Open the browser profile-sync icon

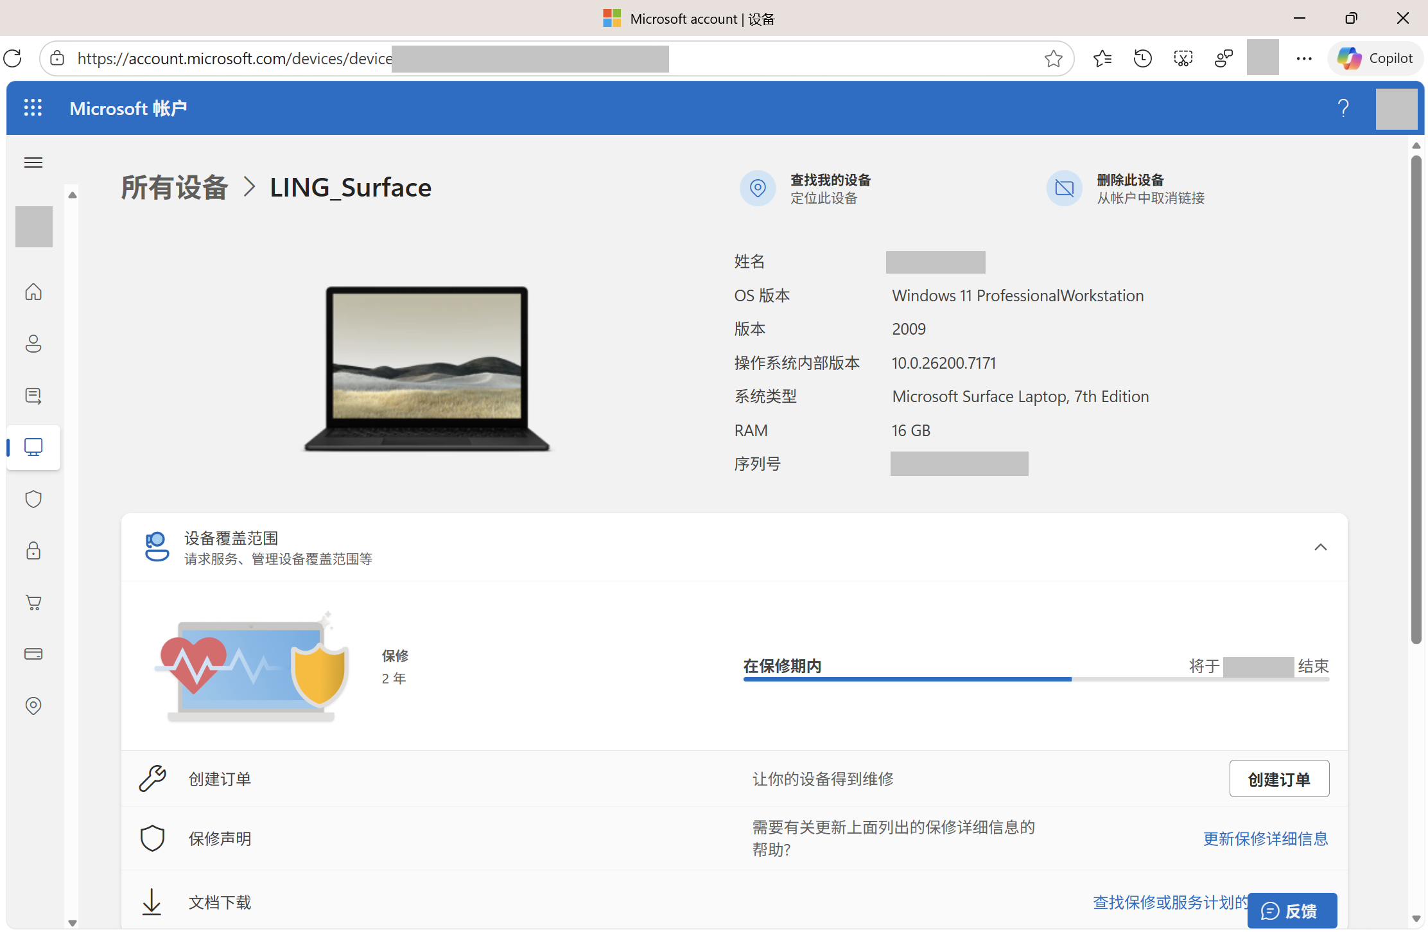pos(1224,58)
